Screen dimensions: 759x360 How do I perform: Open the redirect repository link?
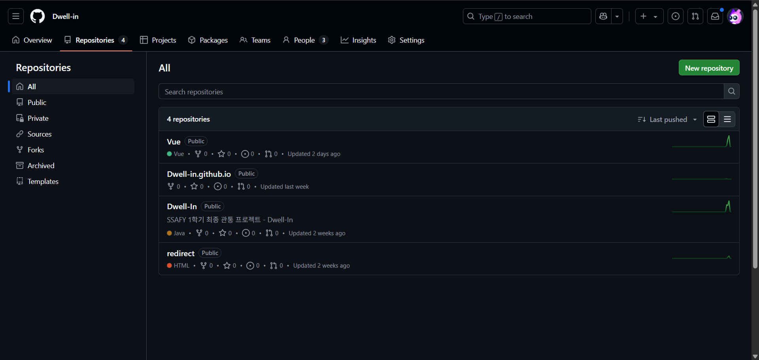[181, 253]
